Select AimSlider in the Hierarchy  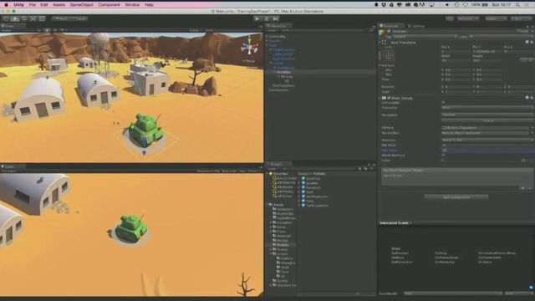pos(284,72)
